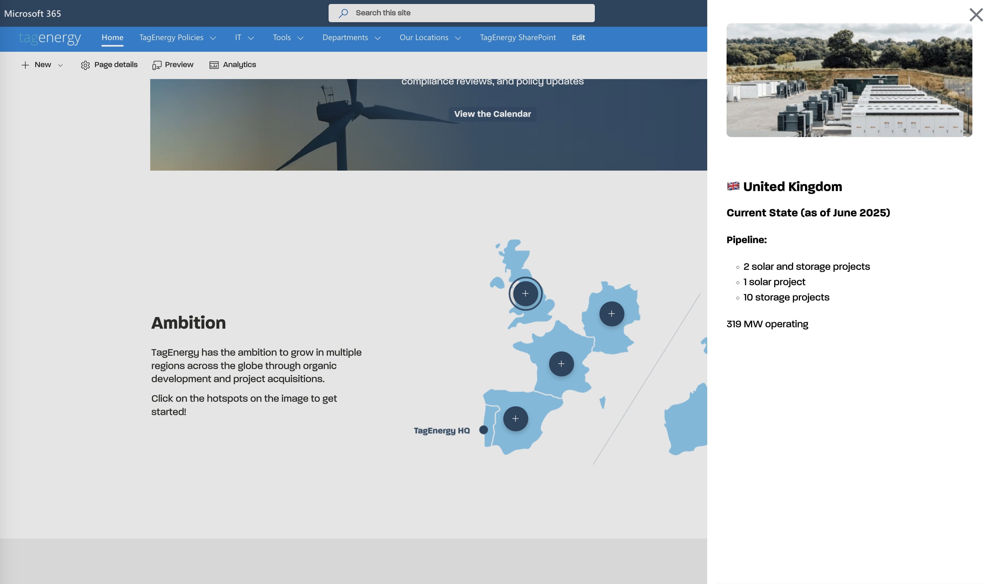Select the United Kingdom hotspot on the map
The image size is (990, 584).
coord(525,293)
